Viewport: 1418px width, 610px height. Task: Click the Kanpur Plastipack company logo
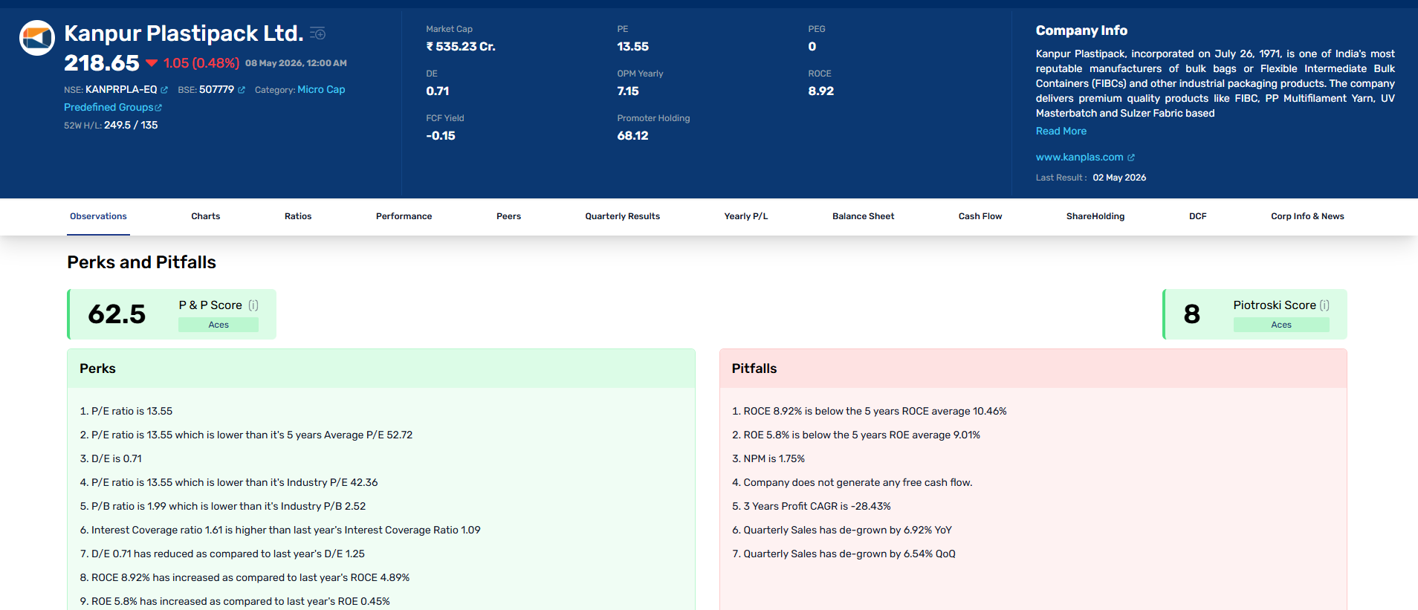click(36, 38)
